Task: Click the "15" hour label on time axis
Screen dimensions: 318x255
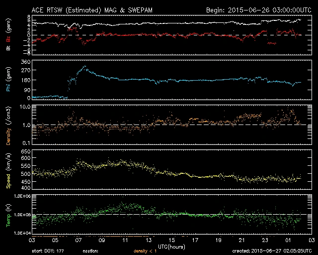Action: [172, 240]
